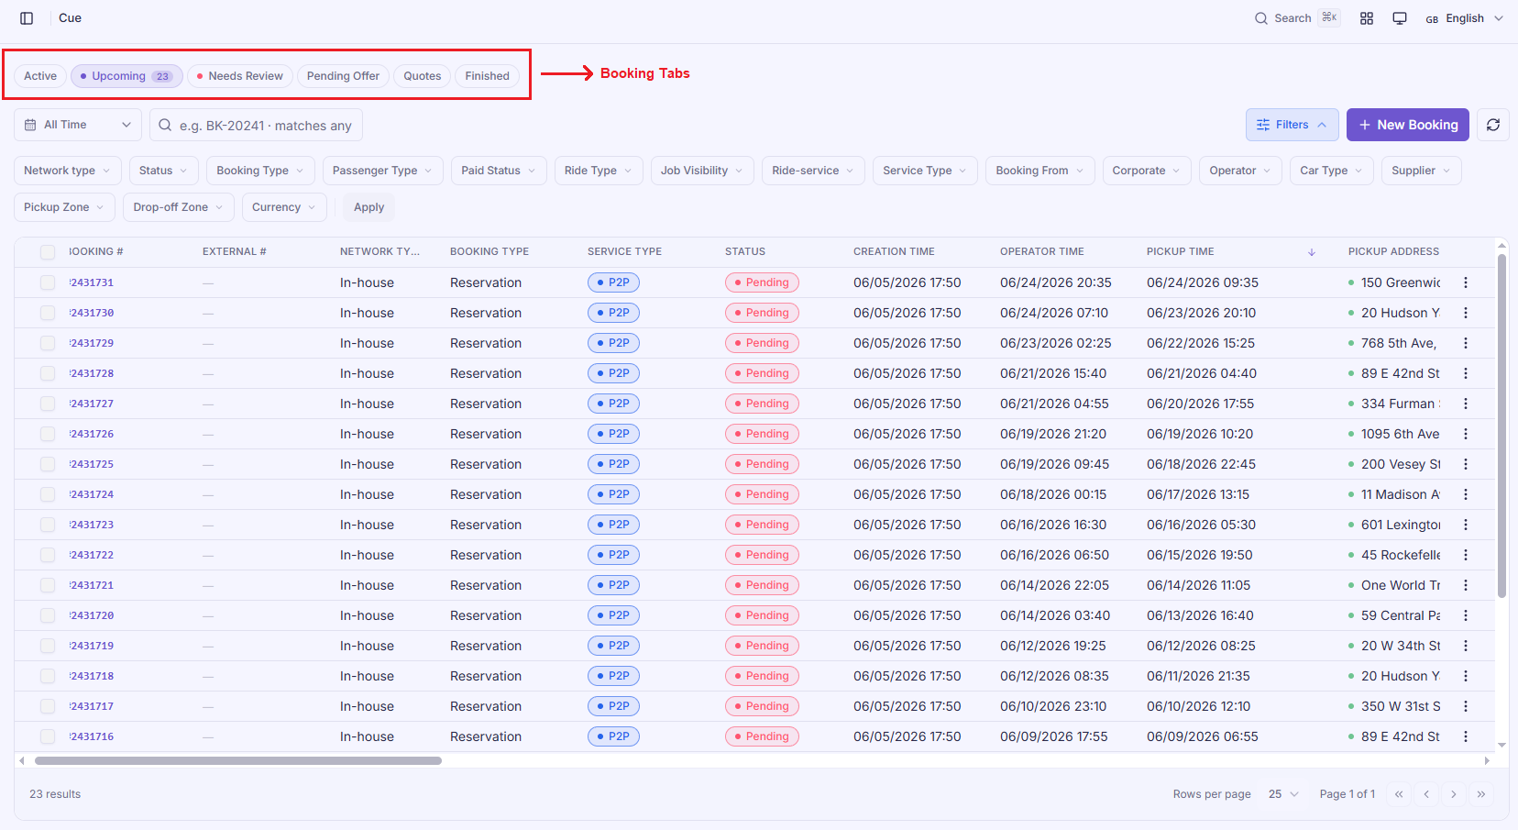Check the box for booking 2431724

[48, 494]
